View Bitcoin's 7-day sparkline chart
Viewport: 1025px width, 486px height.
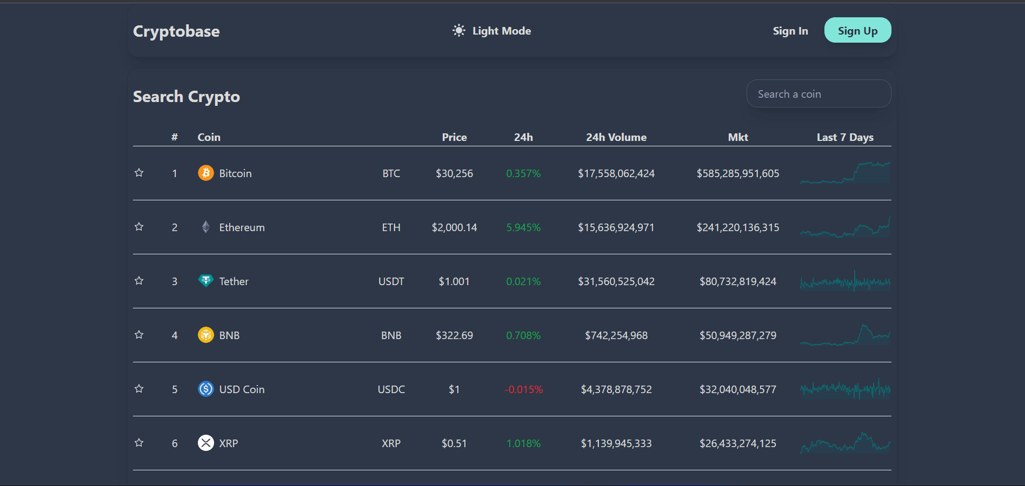(x=845, y=173)
